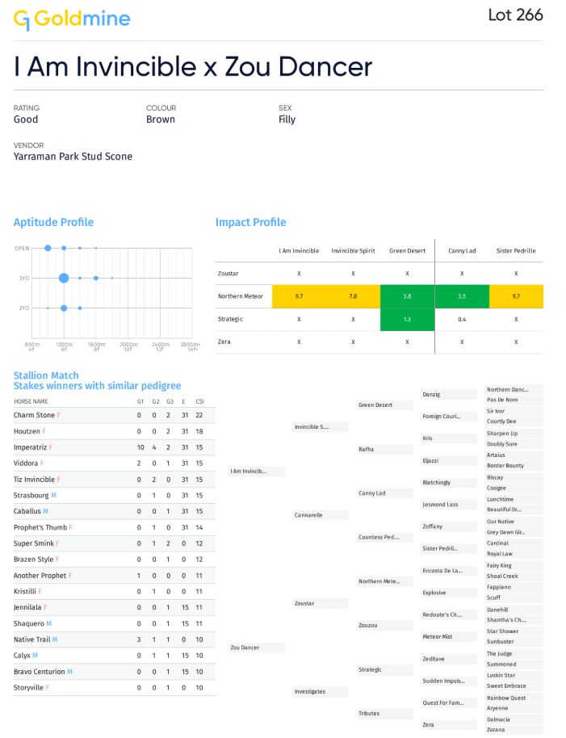Click Zouzou pedigree box
This screenshot has height=738, width=566.
[385, 626]
